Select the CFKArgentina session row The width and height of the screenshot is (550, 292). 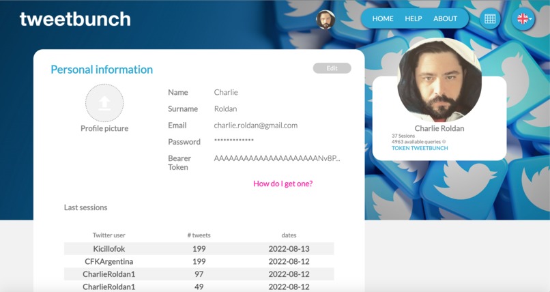199,261
